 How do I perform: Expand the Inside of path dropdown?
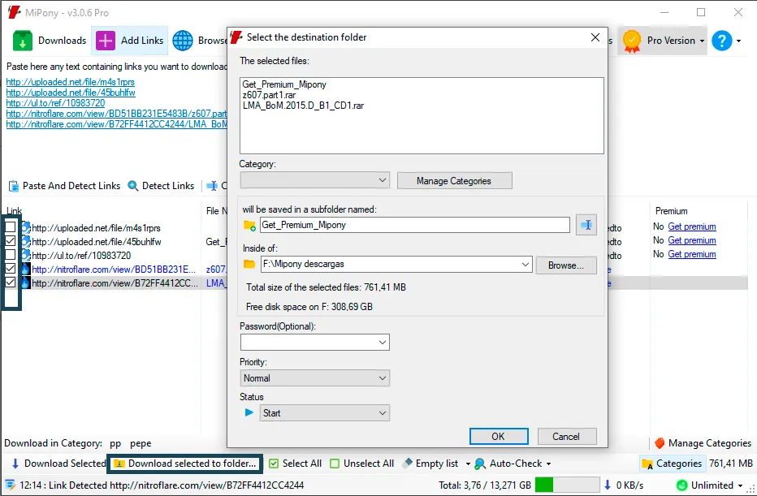point(526,265)
